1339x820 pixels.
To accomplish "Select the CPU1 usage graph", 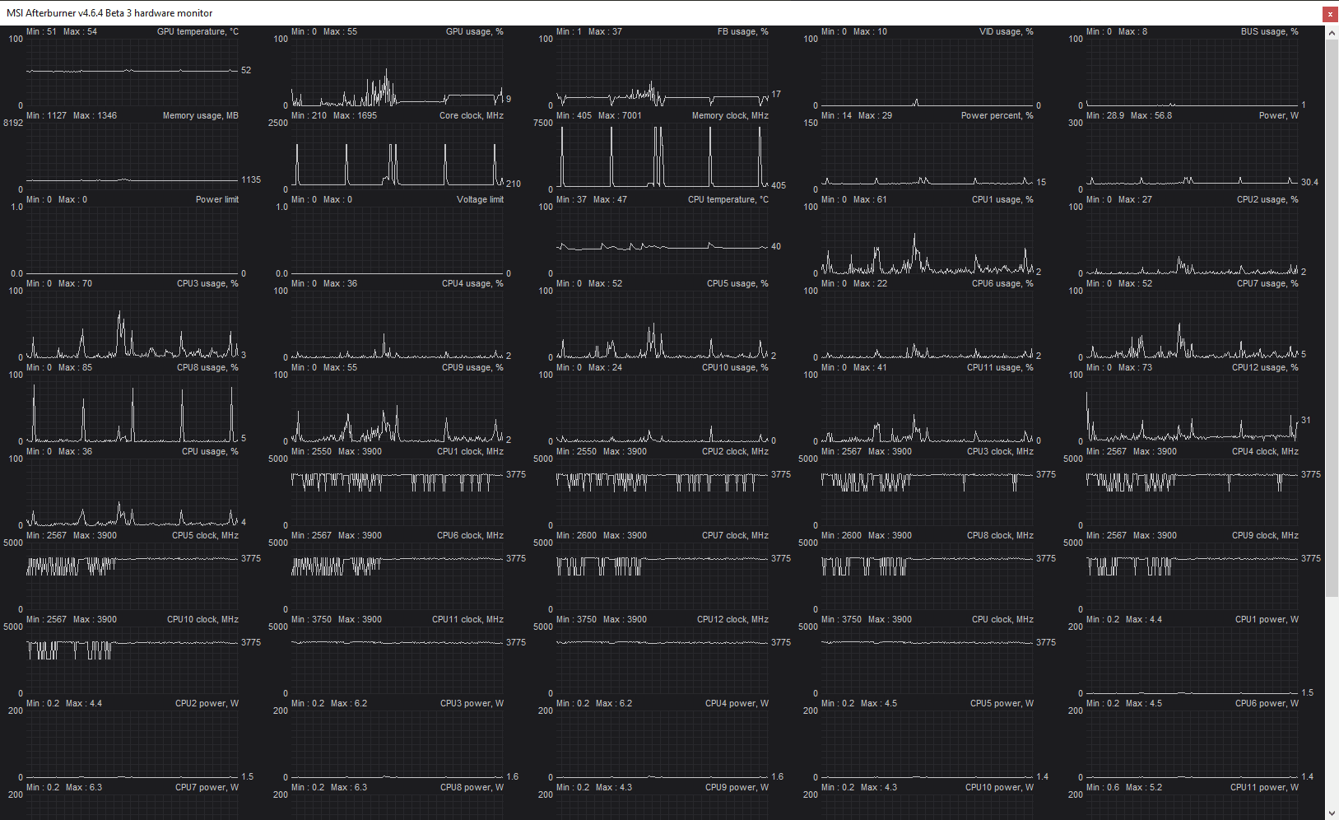I will coord(928,240).
